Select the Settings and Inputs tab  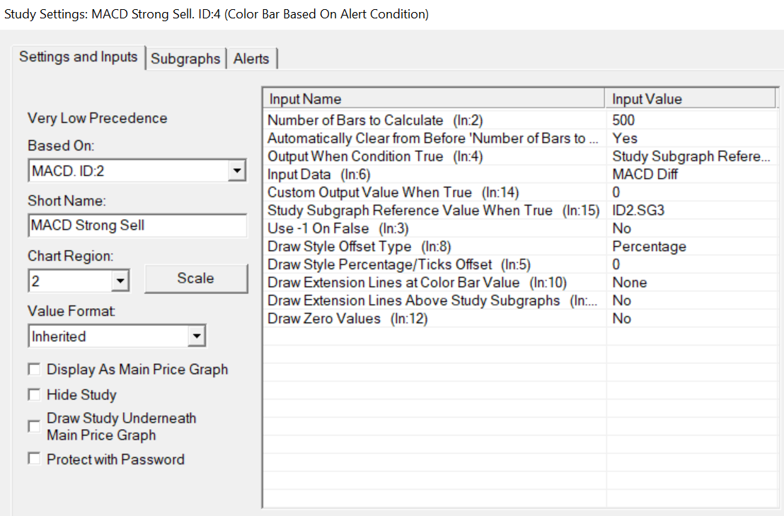tap(79, 57)
